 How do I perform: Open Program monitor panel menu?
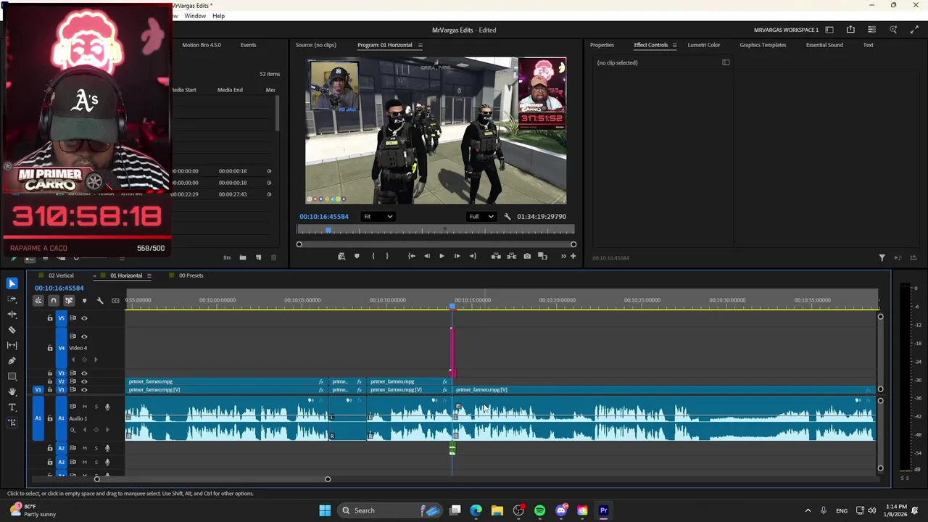point(420,45)
